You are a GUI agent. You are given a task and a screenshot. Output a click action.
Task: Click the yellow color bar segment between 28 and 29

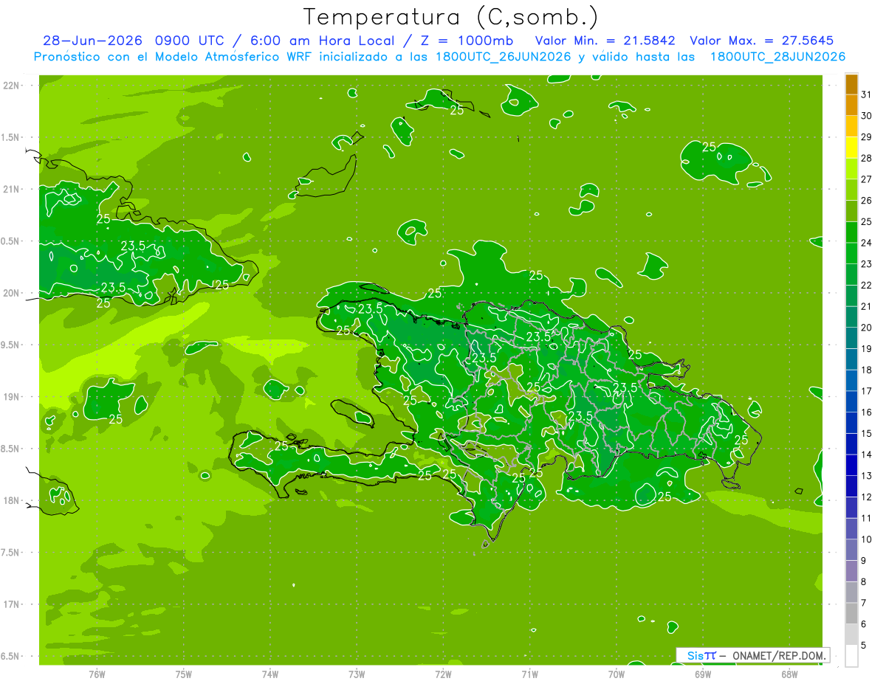click(851, 148)
